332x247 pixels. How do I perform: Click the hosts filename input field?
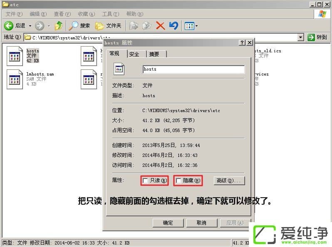193,69
